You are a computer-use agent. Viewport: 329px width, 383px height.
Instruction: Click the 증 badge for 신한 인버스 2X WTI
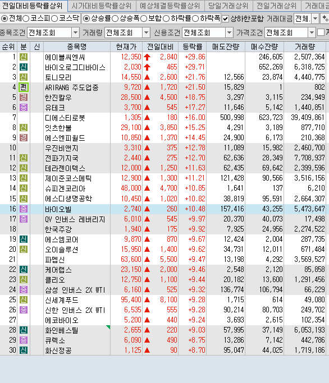[x=24, y=310]
